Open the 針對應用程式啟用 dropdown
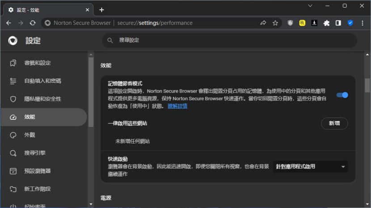 (x=310, y=167)
